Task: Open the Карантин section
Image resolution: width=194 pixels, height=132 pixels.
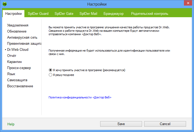Action: tap(14, 62)
